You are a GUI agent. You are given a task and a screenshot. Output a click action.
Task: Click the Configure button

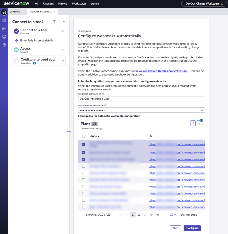click(192, 228)
